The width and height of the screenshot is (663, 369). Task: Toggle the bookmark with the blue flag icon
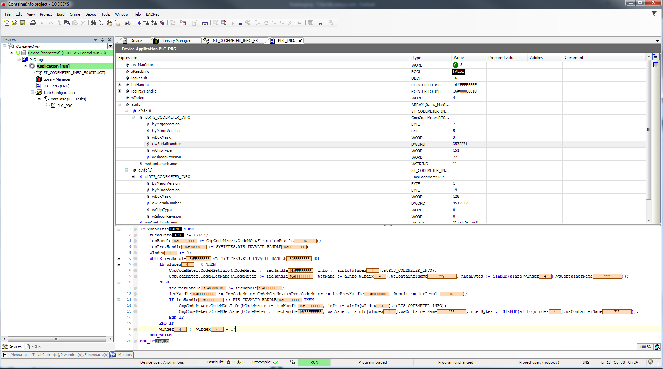click(x=138, y=23)
